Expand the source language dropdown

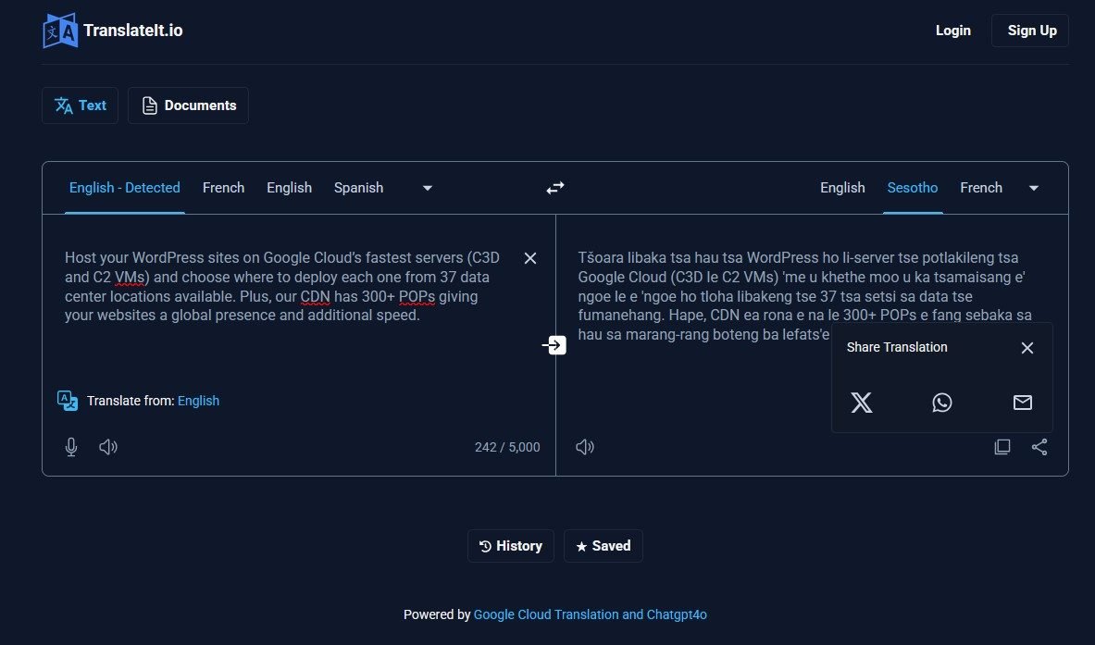[428, 188]
